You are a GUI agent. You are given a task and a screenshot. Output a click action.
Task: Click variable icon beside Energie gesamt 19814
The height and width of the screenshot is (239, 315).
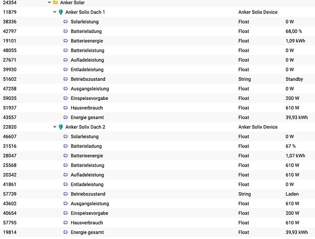[65, 232]
